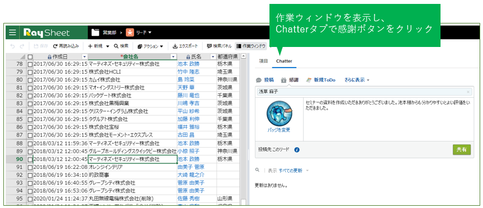Open the リード view dropdown arrow
Viewport: 483px width, 208px height.
tap(150, 32)
